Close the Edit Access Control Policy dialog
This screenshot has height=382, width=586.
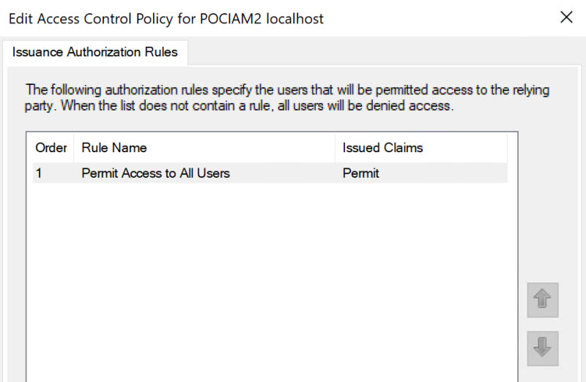coord(566,18)
